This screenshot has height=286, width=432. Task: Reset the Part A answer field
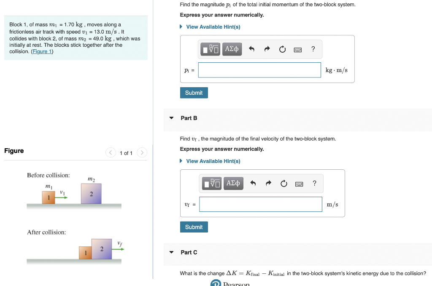click(x=282, y=49)
